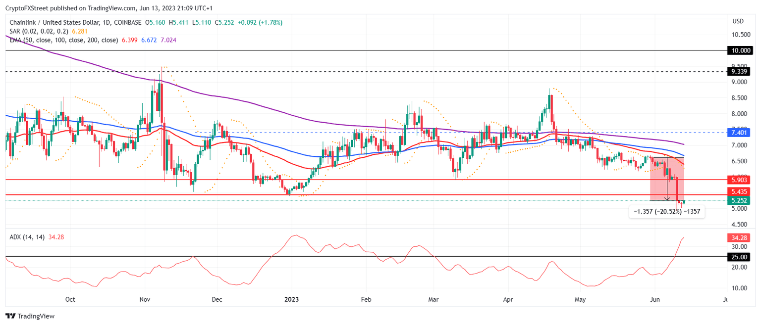This screenshot has height=325, width=761.
Task: Click the red 34.28 ADX value tag
Action: point(738,238)
